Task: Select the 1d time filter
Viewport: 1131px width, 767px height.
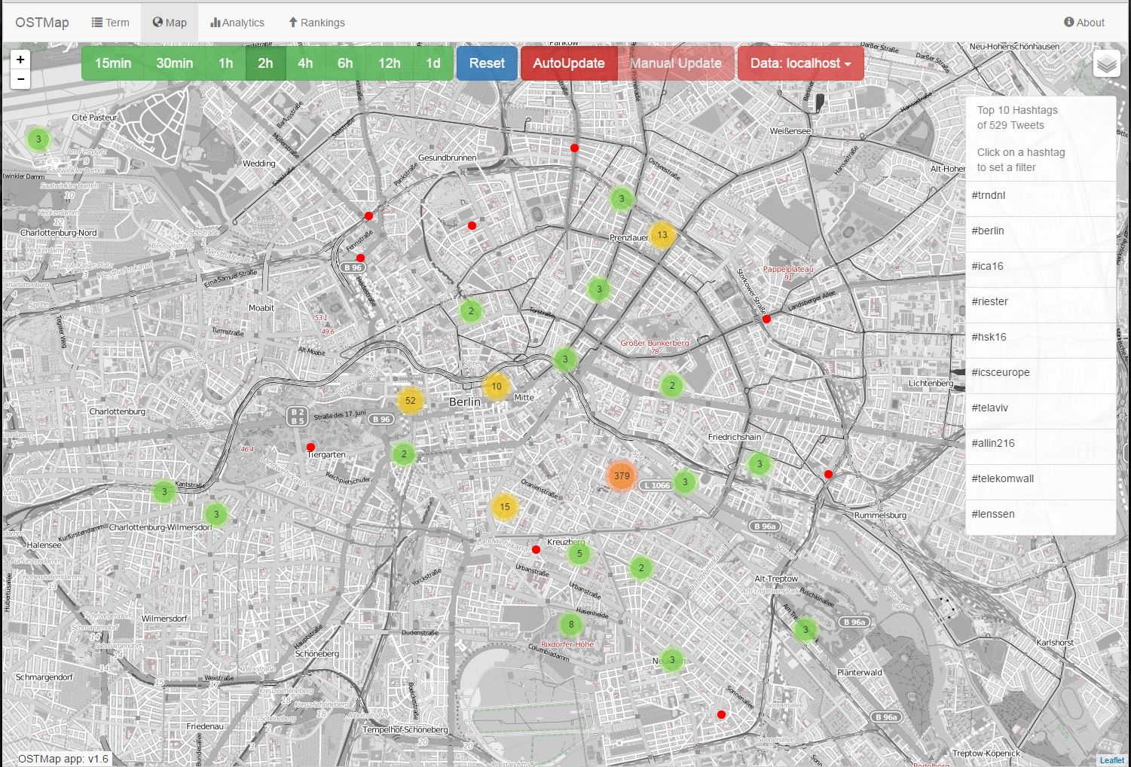Action: (433, 63)
